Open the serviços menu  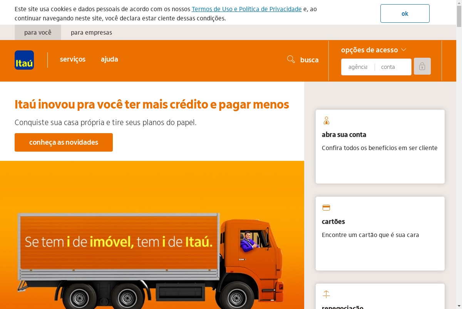(73, 59)
